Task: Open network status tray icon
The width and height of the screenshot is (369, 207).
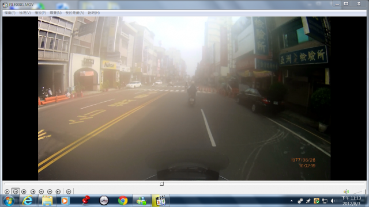Action: (325, 201)
